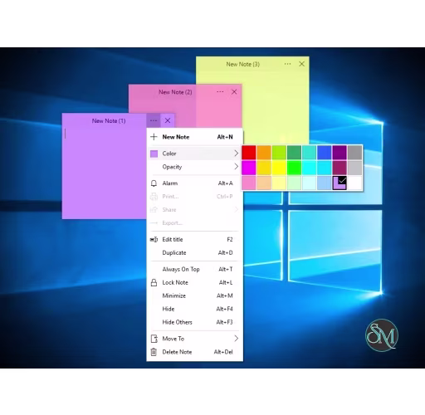425x415 pixels.
Task: Pick the checked lavender swatch
Action: point(340,183)
